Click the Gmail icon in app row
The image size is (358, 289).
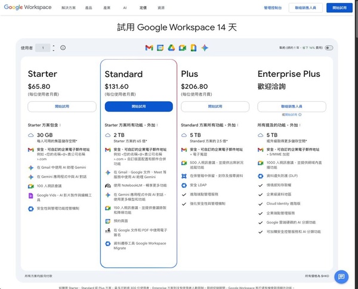coord(149,48)
